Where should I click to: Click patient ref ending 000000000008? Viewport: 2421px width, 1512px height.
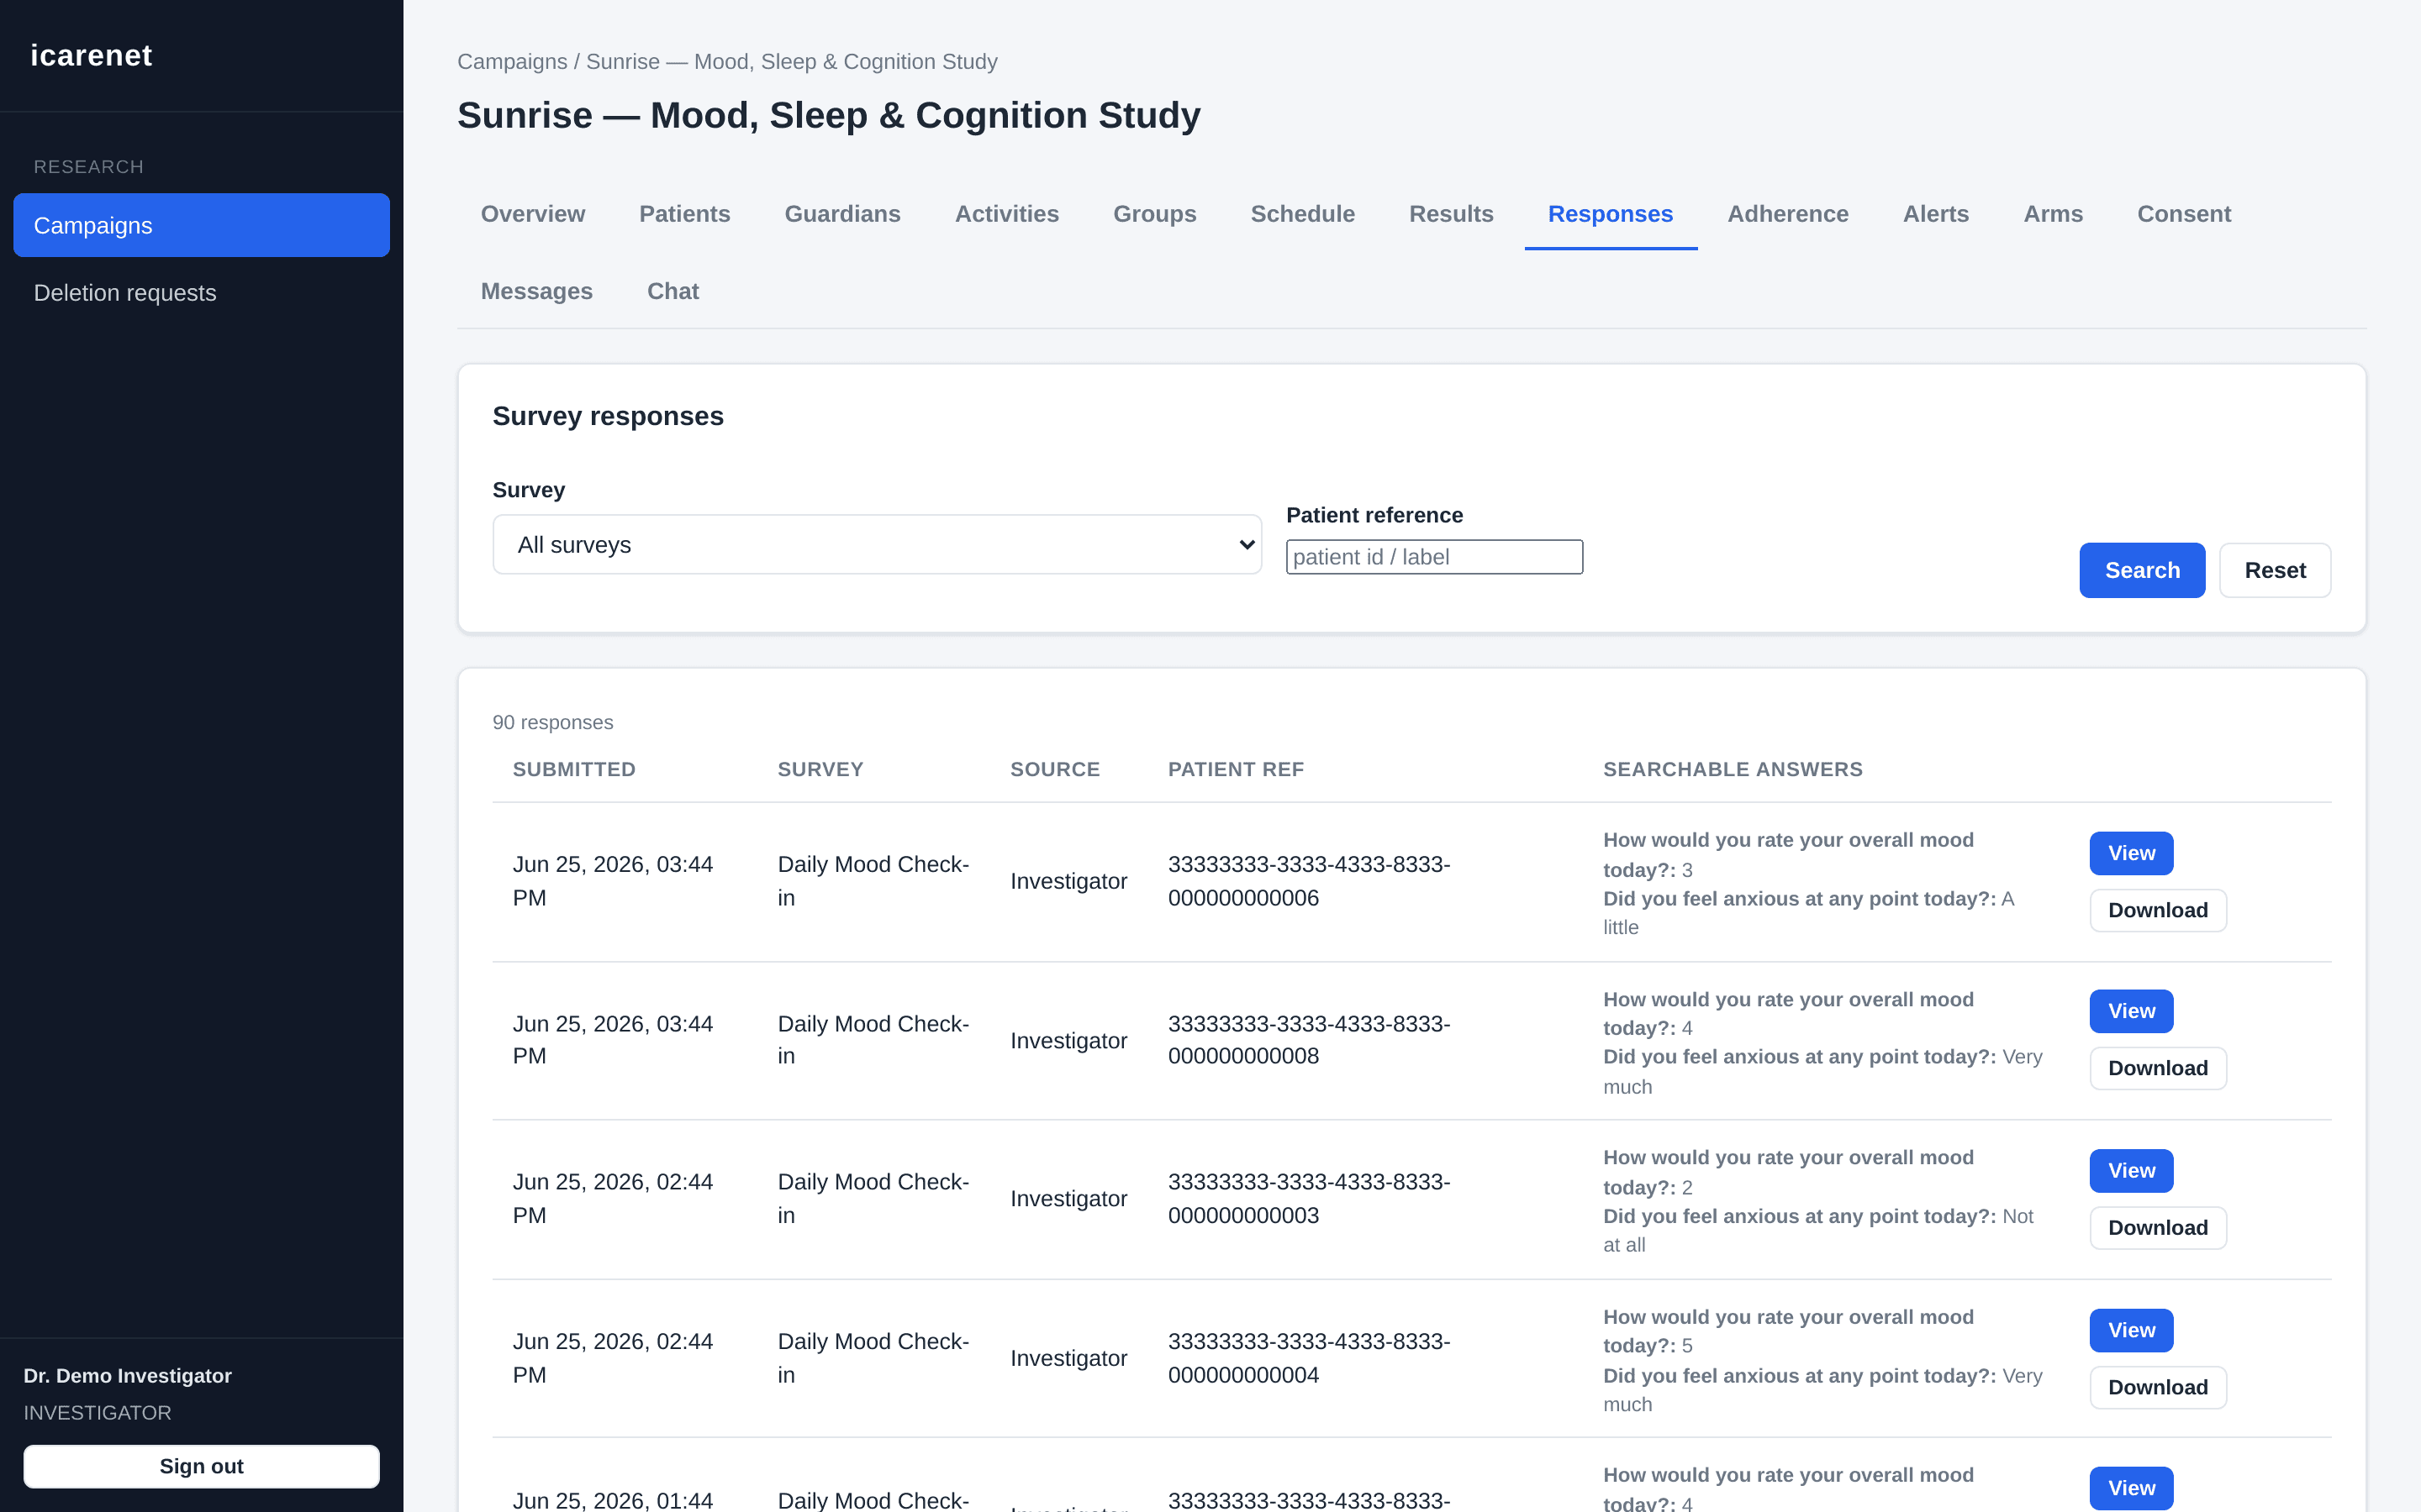[1309, 1040]
